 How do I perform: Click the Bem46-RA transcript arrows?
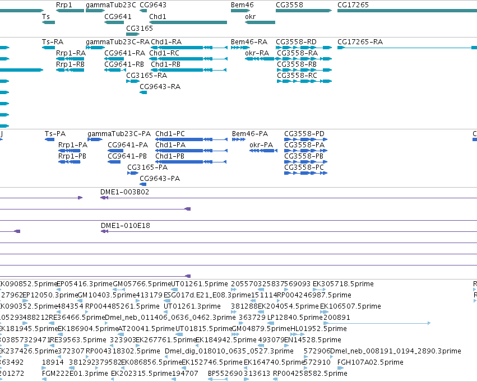pos(240,48)
